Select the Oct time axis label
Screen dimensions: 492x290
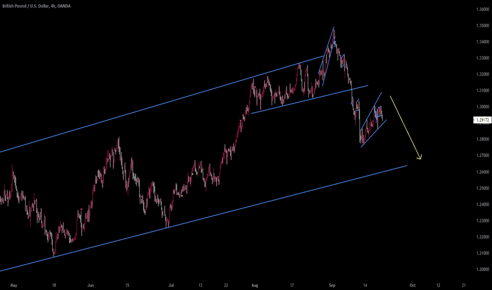(413, 285)
